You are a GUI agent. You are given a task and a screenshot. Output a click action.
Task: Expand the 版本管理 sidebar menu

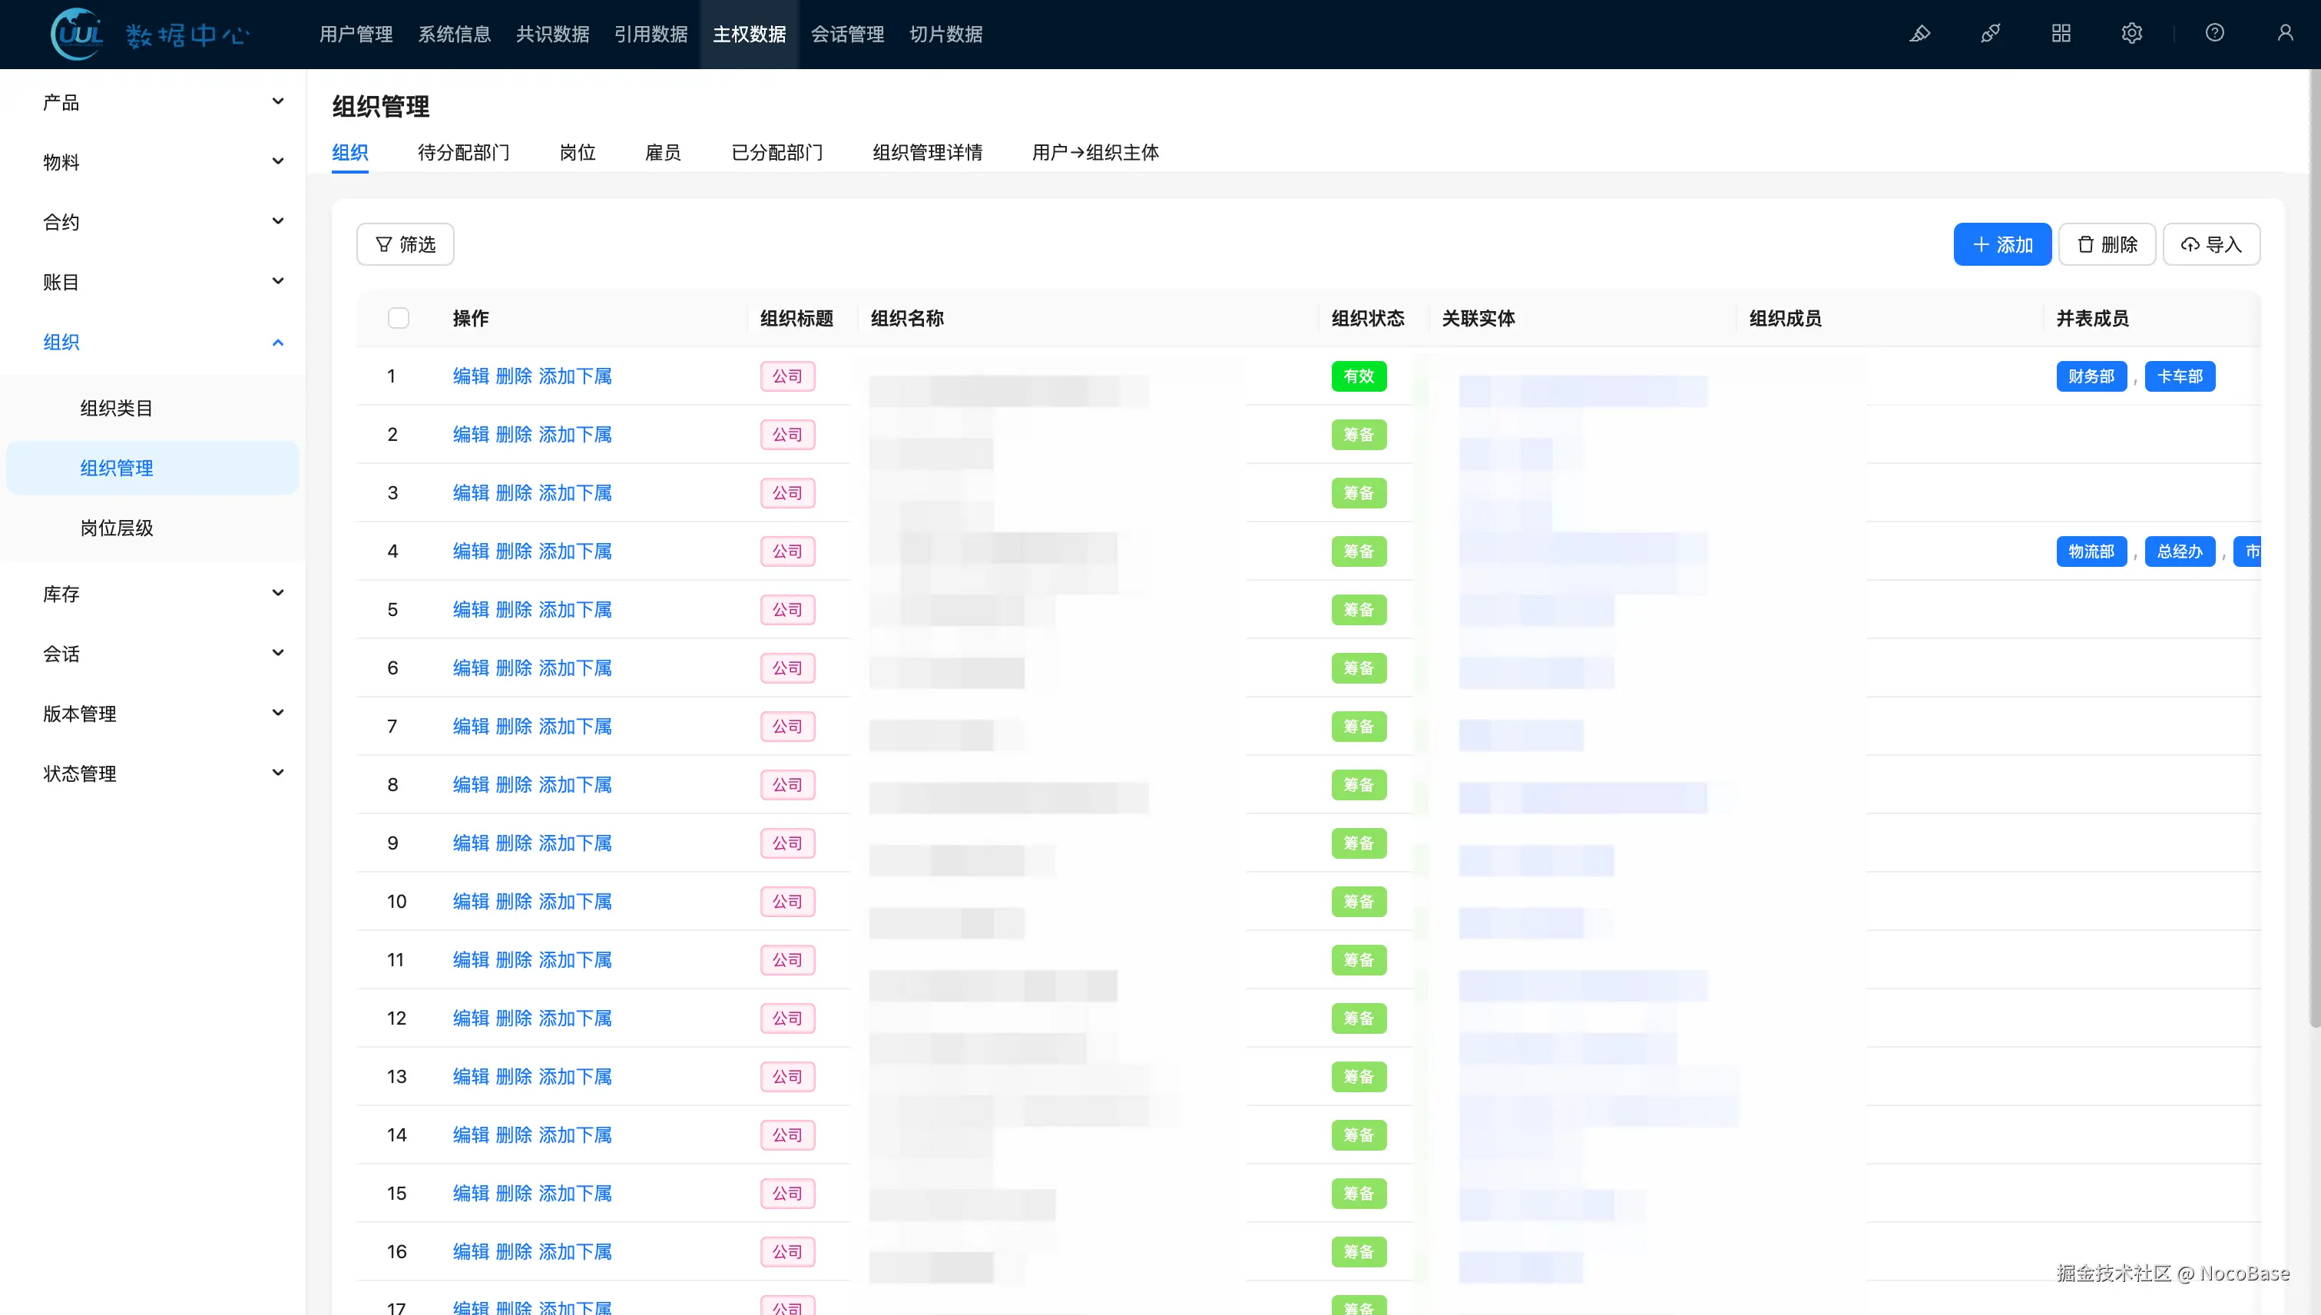click(153, 714)
